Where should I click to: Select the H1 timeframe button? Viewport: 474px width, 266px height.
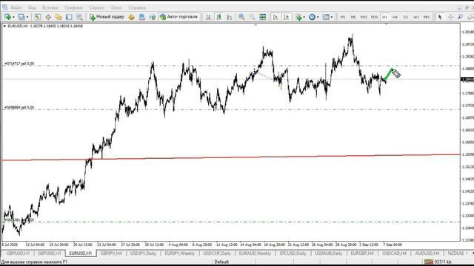pyautogui.click(x=385, y=17)
